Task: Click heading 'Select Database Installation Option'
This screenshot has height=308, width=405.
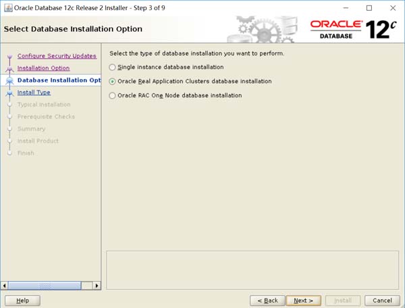Action: pyautogui.click(x=73, y=29)
